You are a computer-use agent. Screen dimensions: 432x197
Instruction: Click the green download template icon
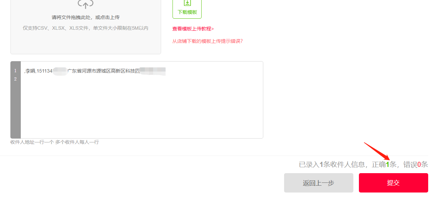pyautogui.click(x=187, y=3)
